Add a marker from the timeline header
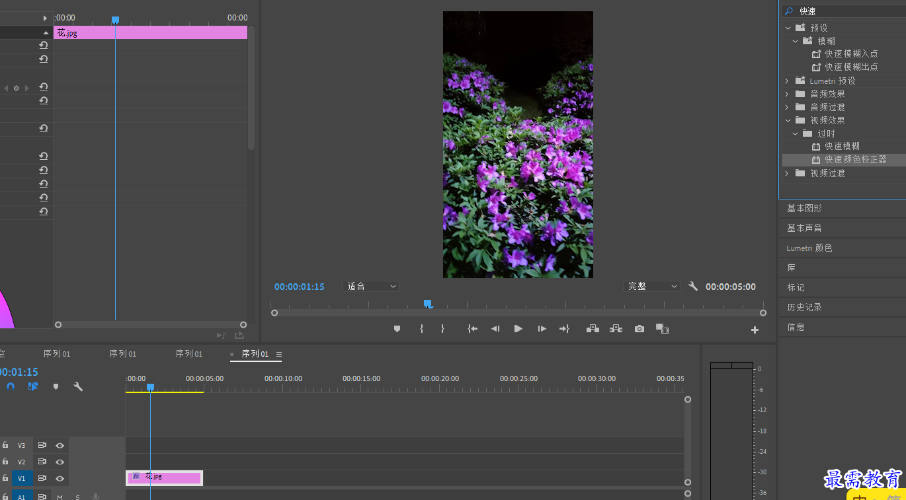906x500 pixels. [x=56, y=387]
